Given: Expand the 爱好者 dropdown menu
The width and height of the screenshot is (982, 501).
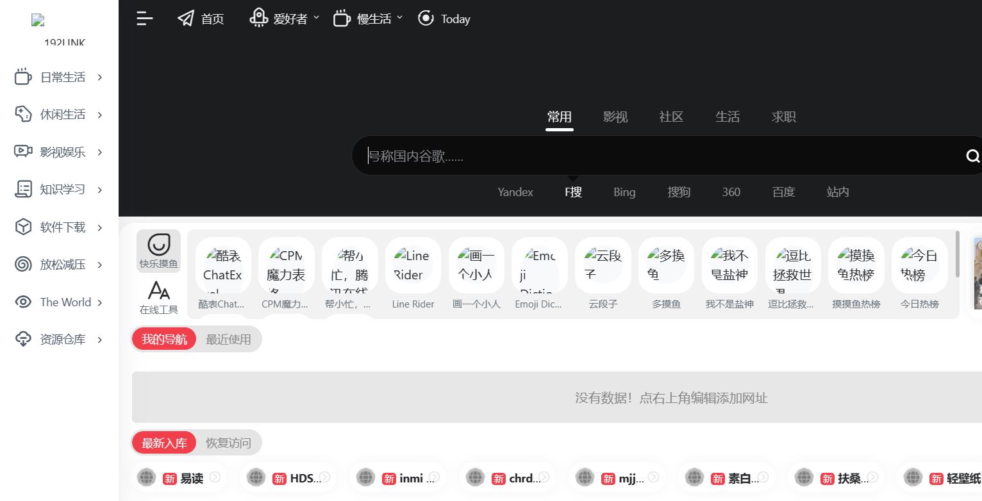Looking at the screenshot, I should (x=284, y=19).
